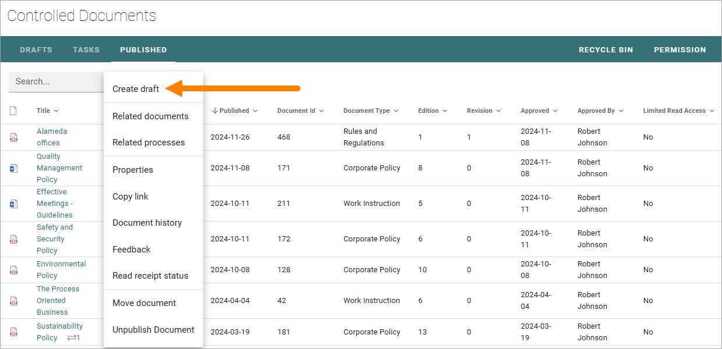Open Document history from the context menu
The width and height of the screenshot is (722, 349).
[x=147, y=223]
